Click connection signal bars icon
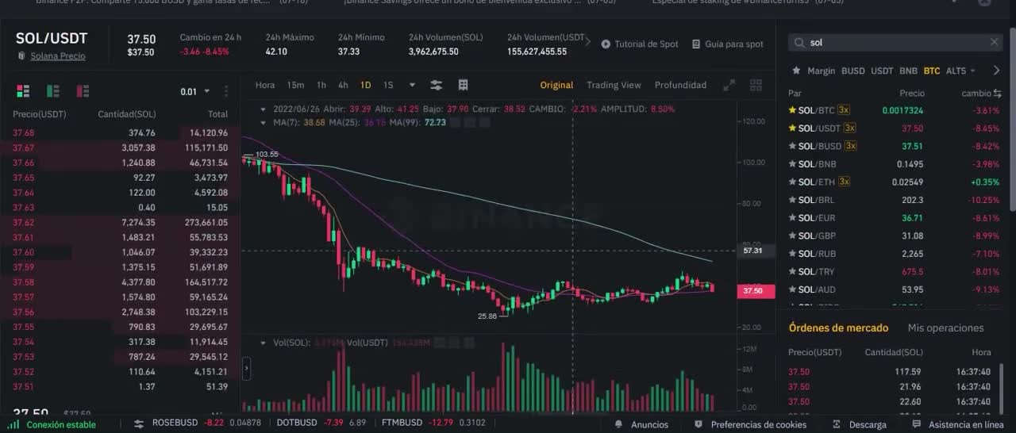This screenshot has width=1016, height=433. tap(13, 424)
